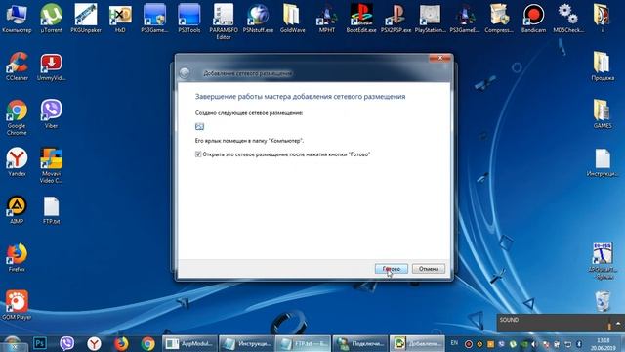This screenshot has height=352, width=625.
Task: Switch to AppModul taskbar window
Action: [189, 343]
